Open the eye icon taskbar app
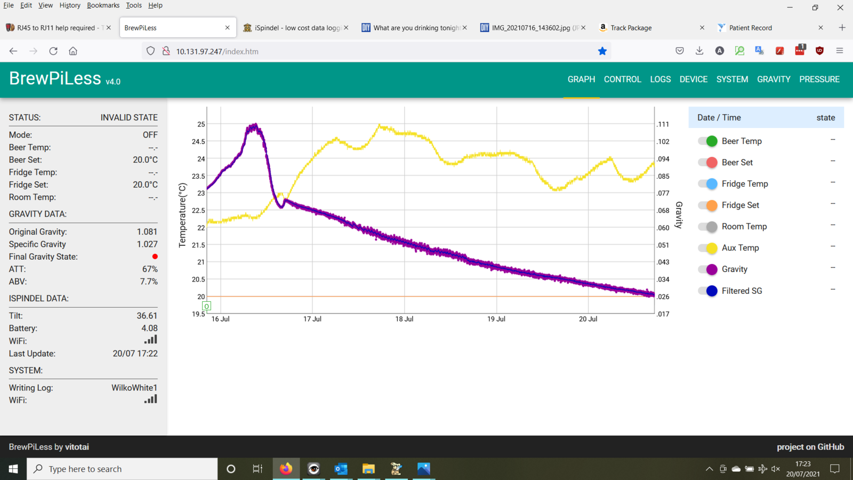 pyautogui.click(x=314, y=469)
